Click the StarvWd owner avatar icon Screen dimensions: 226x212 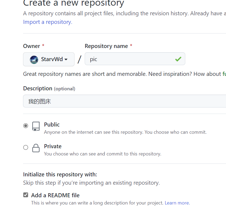coord(34,59)
